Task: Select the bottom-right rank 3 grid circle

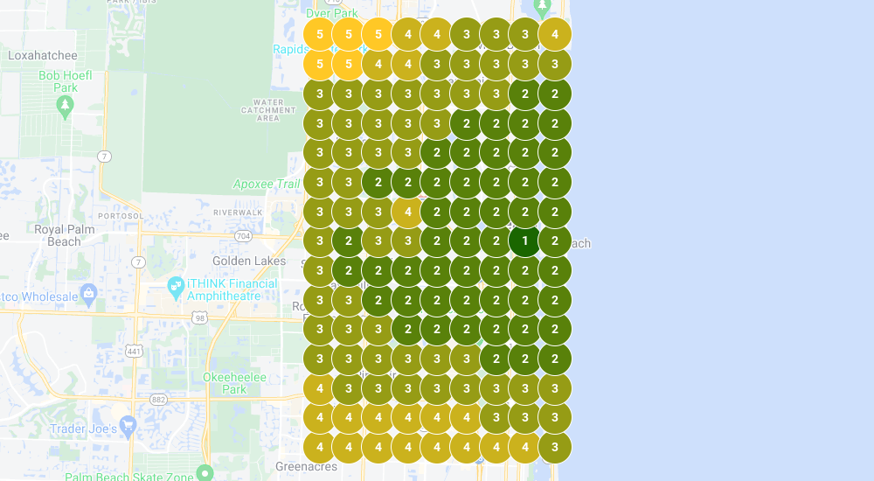Action: click(x=554, y=447)
